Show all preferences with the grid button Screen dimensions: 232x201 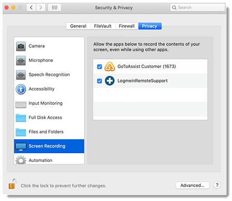click(54, 7)
